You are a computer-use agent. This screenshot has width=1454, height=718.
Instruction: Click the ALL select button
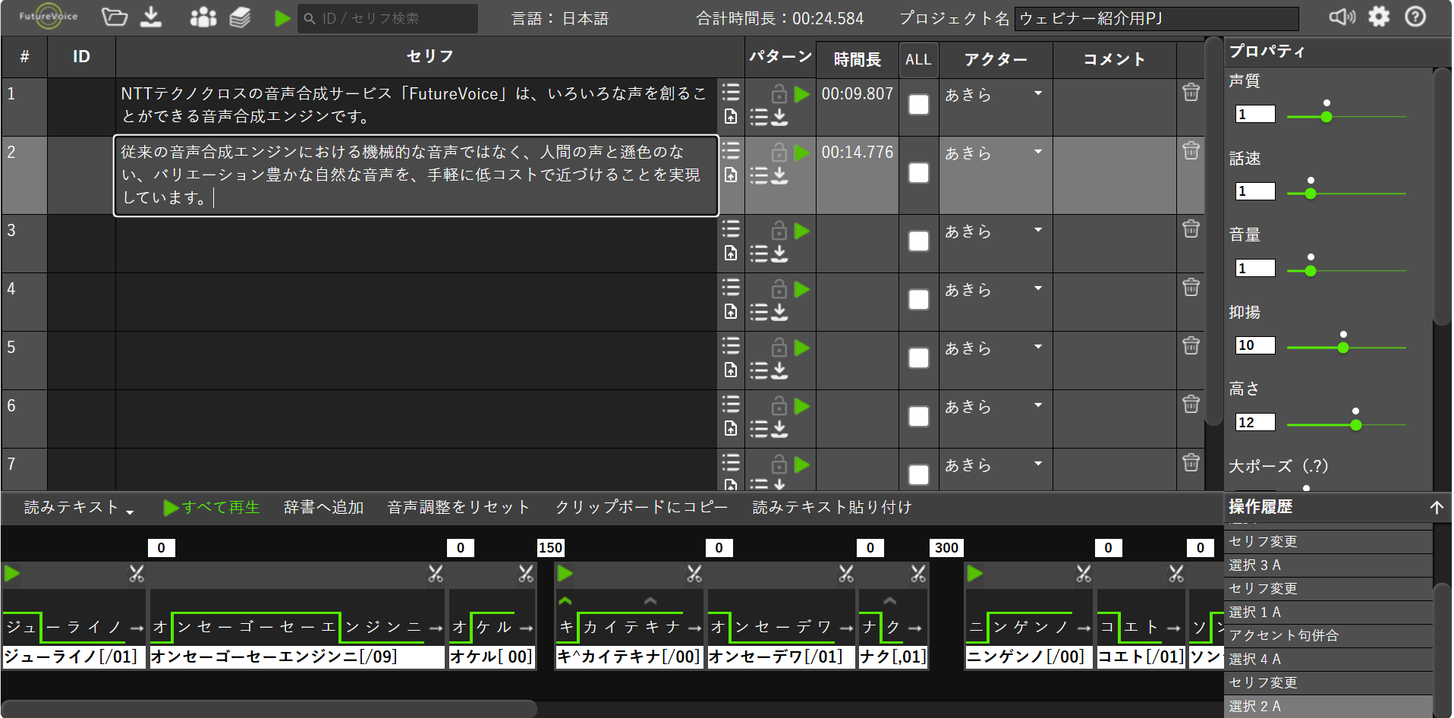(918, 59)
